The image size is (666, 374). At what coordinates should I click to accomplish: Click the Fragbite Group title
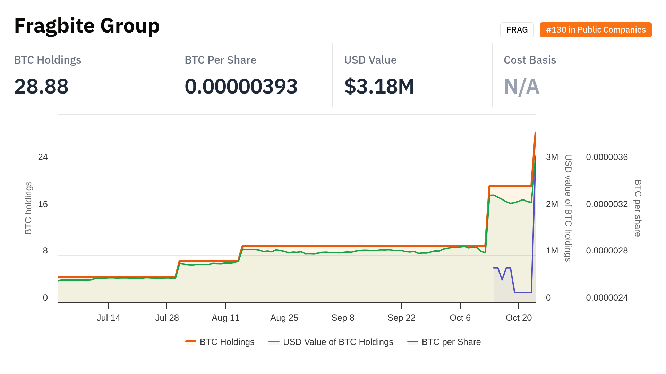pyautogui.click(x=87, y=26)
